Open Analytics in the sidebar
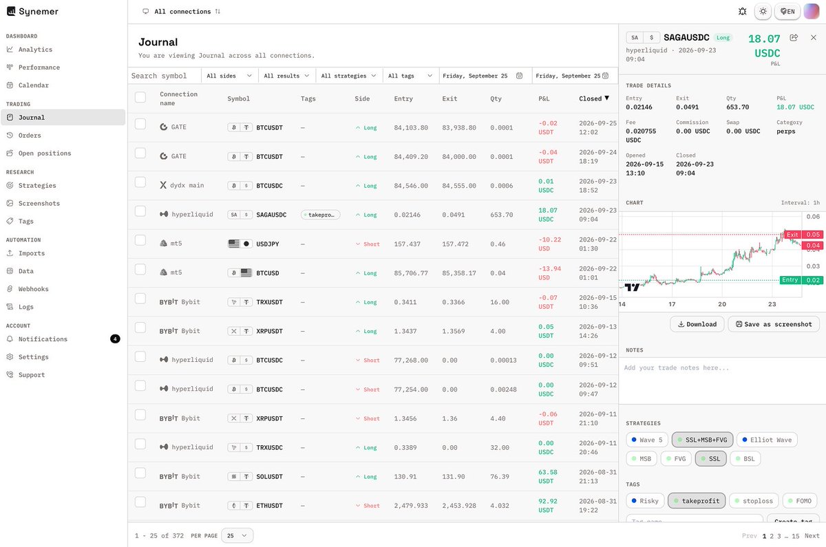The height and width of the screenshot is (547, 826). 35,50
